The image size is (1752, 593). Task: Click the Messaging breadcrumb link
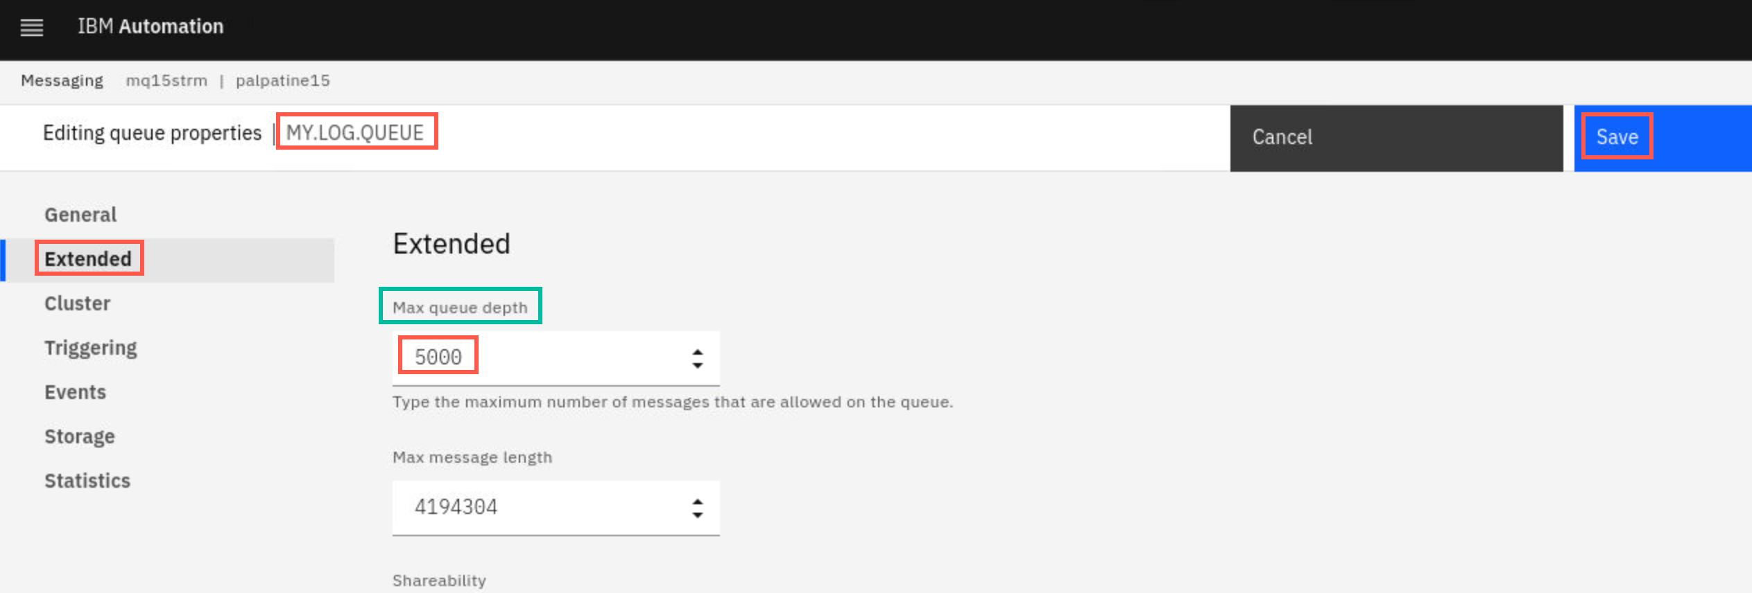[x=62, y=80]
